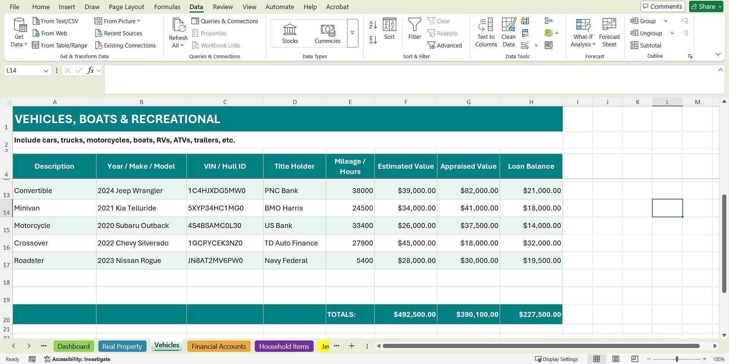Go to the Financial Accounts sheet

pos(219,347)
